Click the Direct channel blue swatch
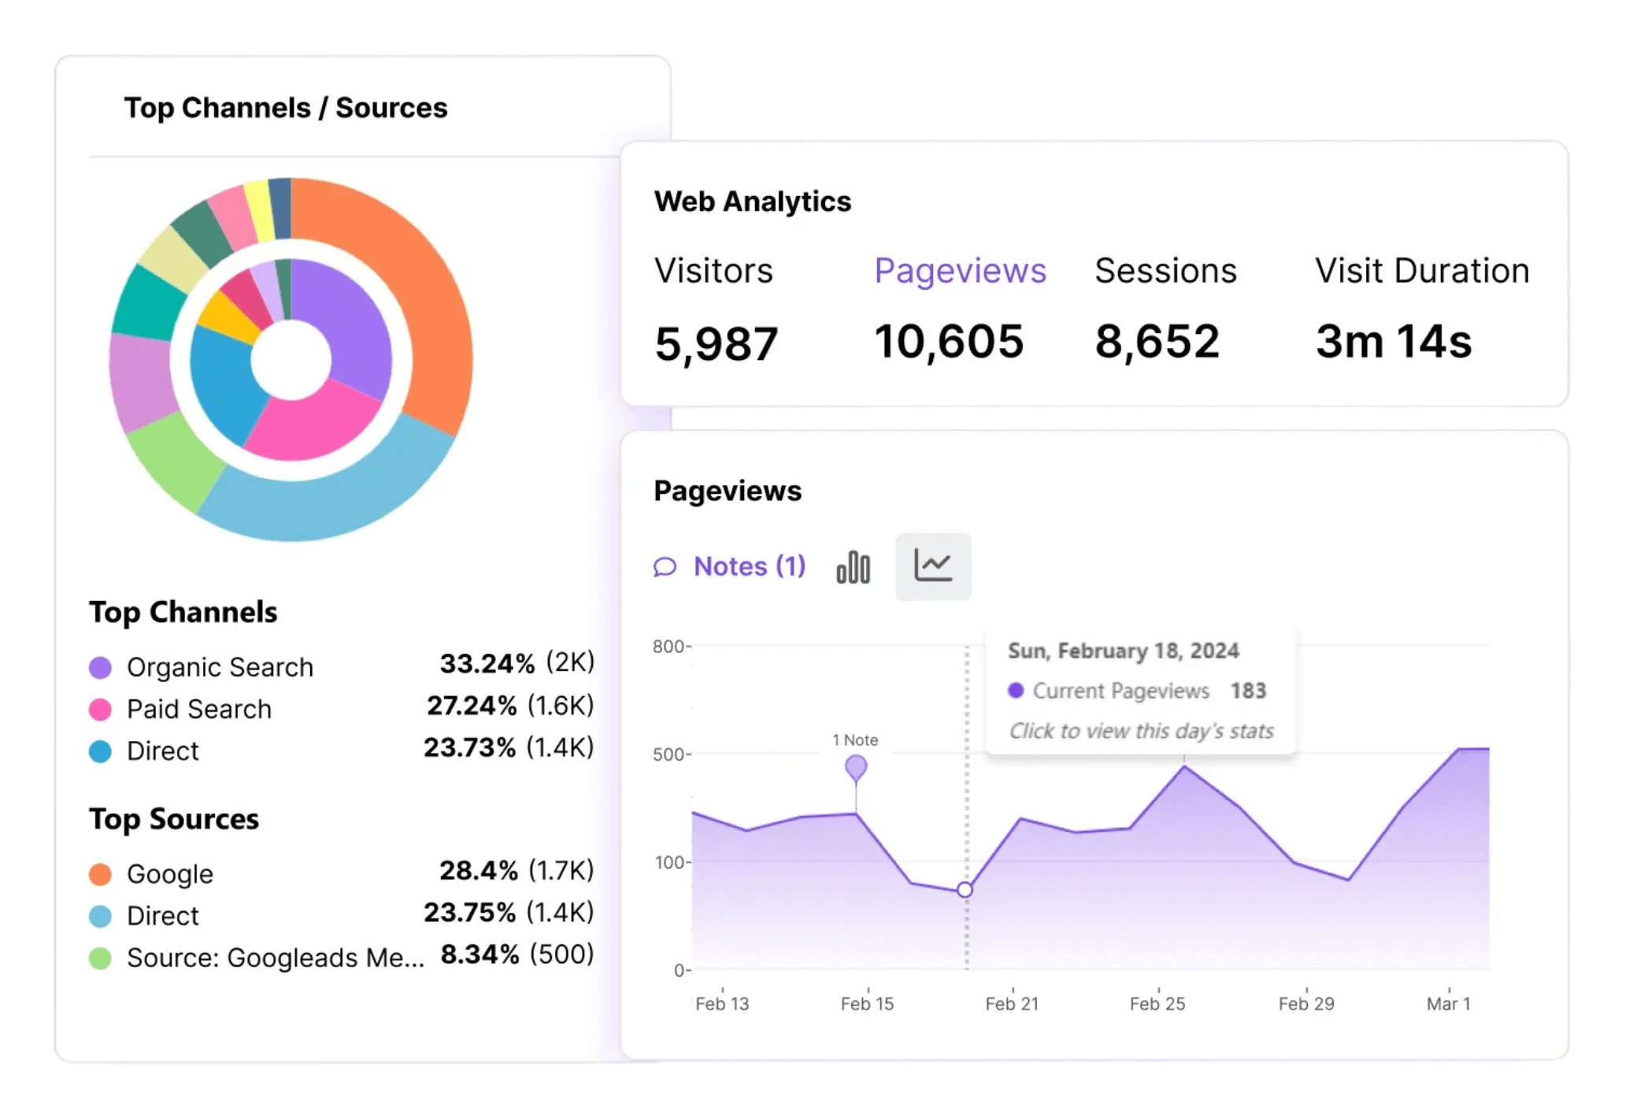Image resolution: width=1633 pixels, height=1116 pixels. [x=100, y=751]
